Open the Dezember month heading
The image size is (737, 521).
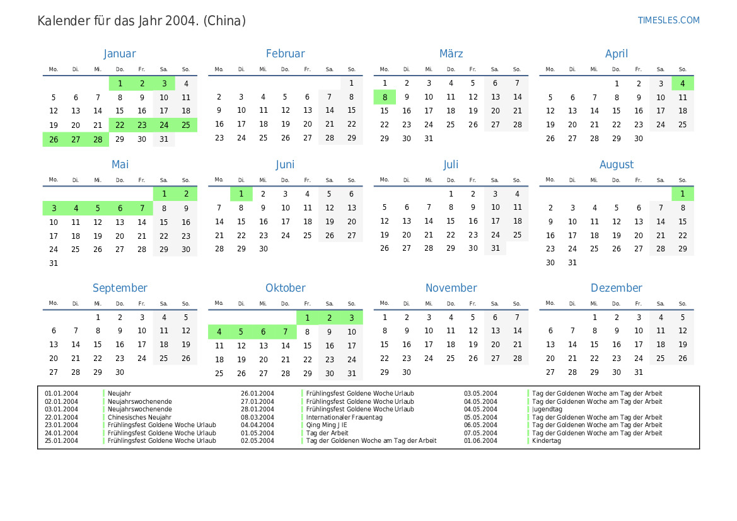(616, 289)
